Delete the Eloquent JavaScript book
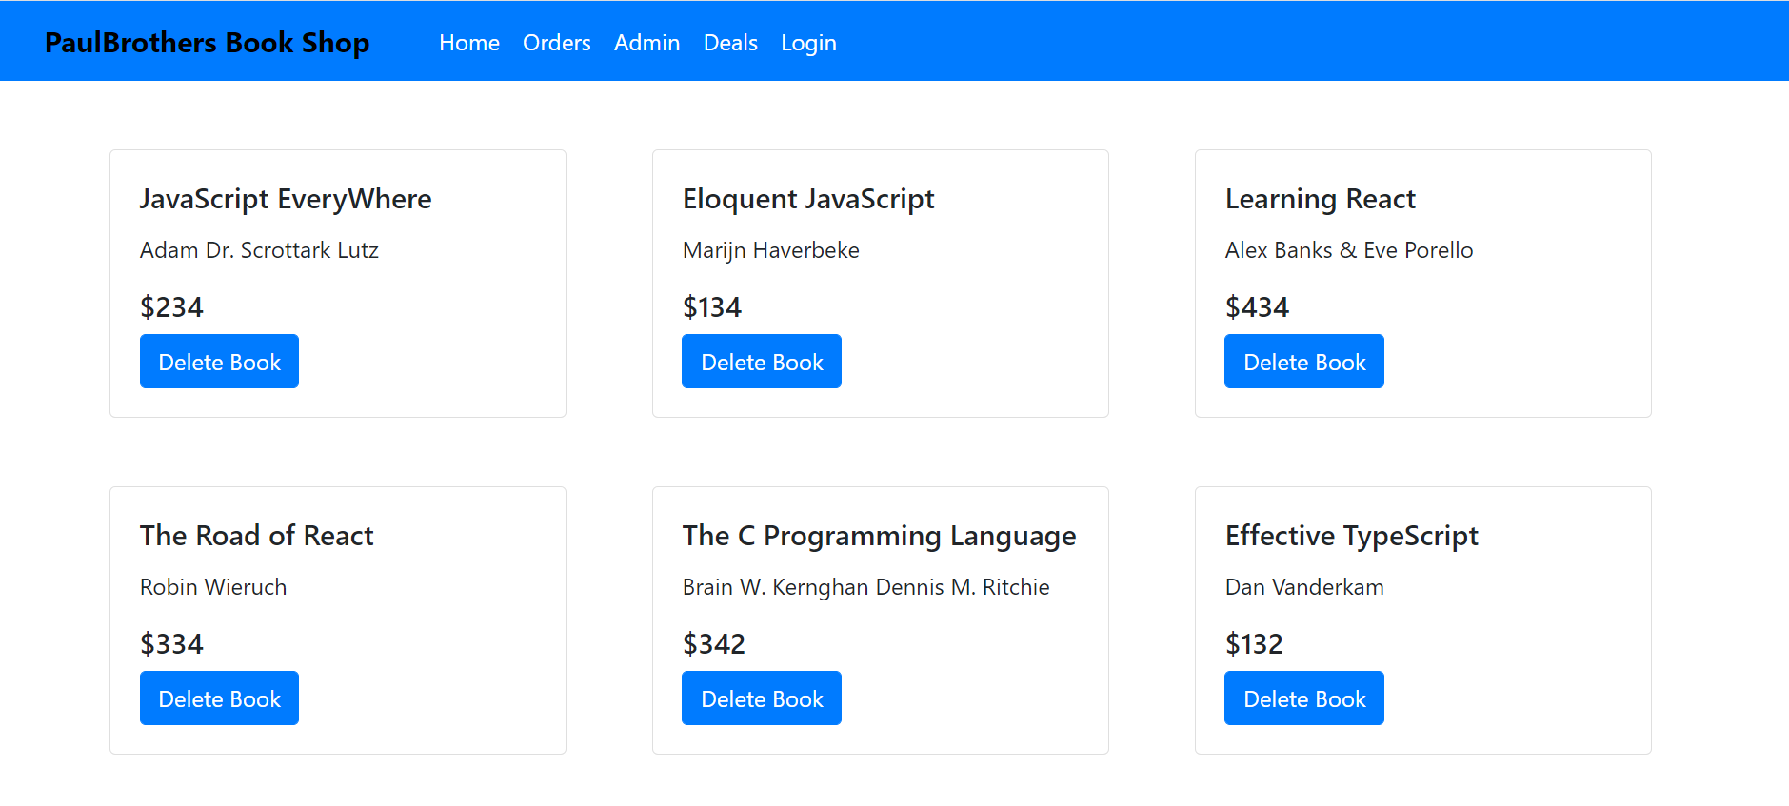The width and height of the screenshot is (1789, 806). (762, 362)
